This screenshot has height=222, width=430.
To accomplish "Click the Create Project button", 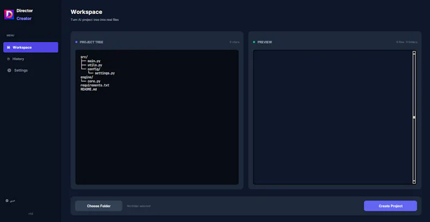I will click(x=391, y=206).
